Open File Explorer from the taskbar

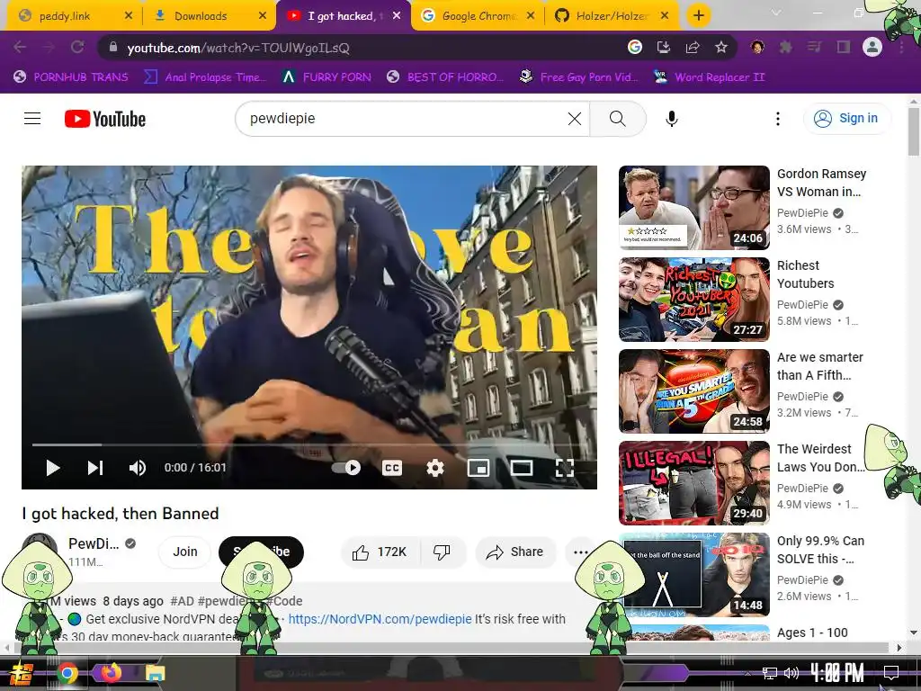click(156, 673)
